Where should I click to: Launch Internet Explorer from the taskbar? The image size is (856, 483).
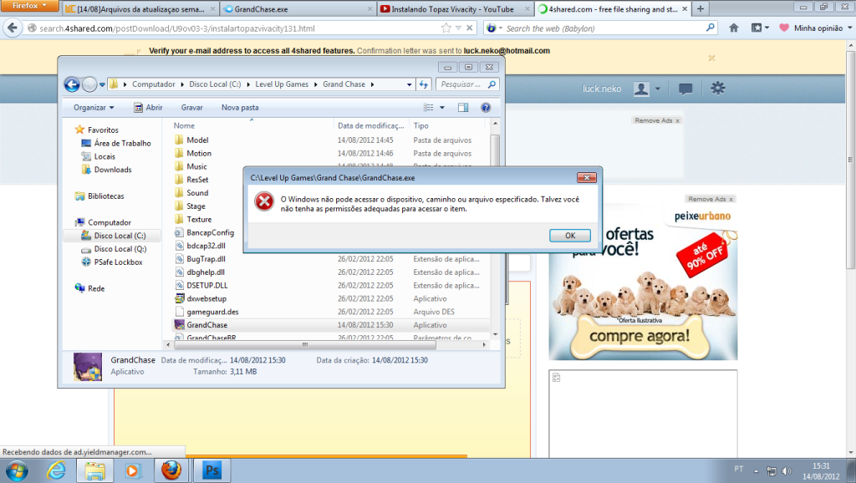(x=57, y=470)
